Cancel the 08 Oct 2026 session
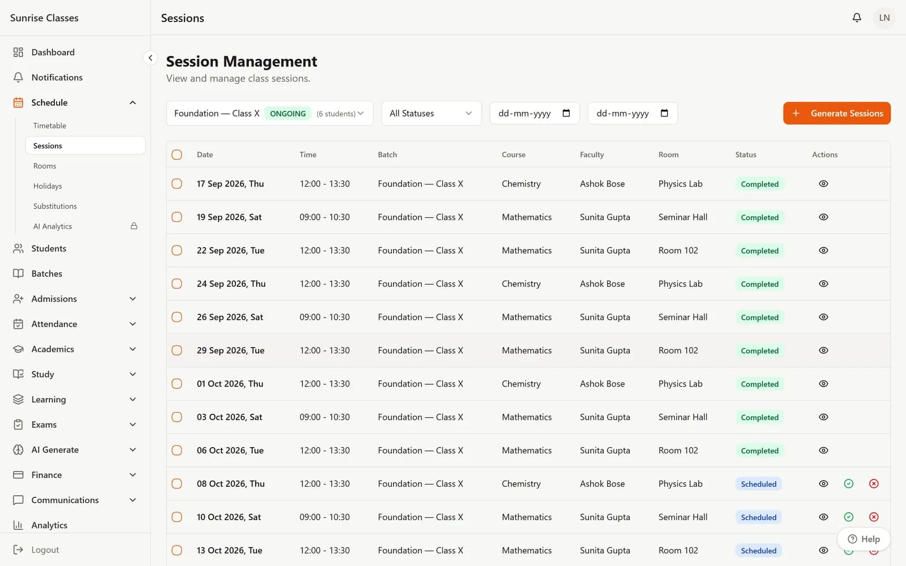Viewport: 906px width, 566px height. coord(874,484)
